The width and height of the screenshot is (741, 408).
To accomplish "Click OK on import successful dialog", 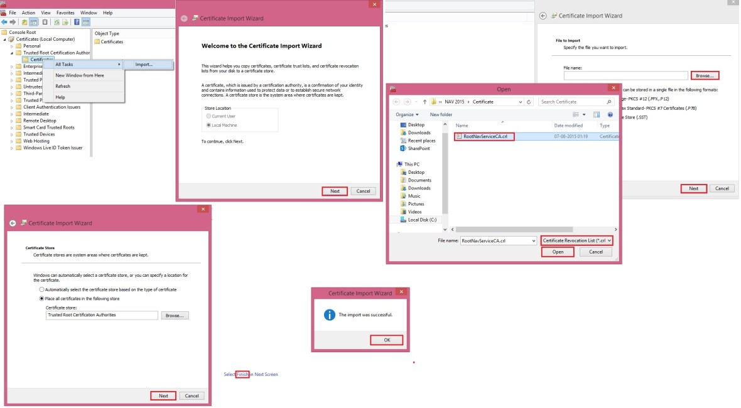I will [386, 340].
